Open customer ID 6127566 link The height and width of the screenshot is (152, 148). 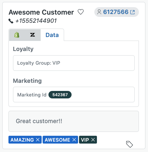(116, 12)
